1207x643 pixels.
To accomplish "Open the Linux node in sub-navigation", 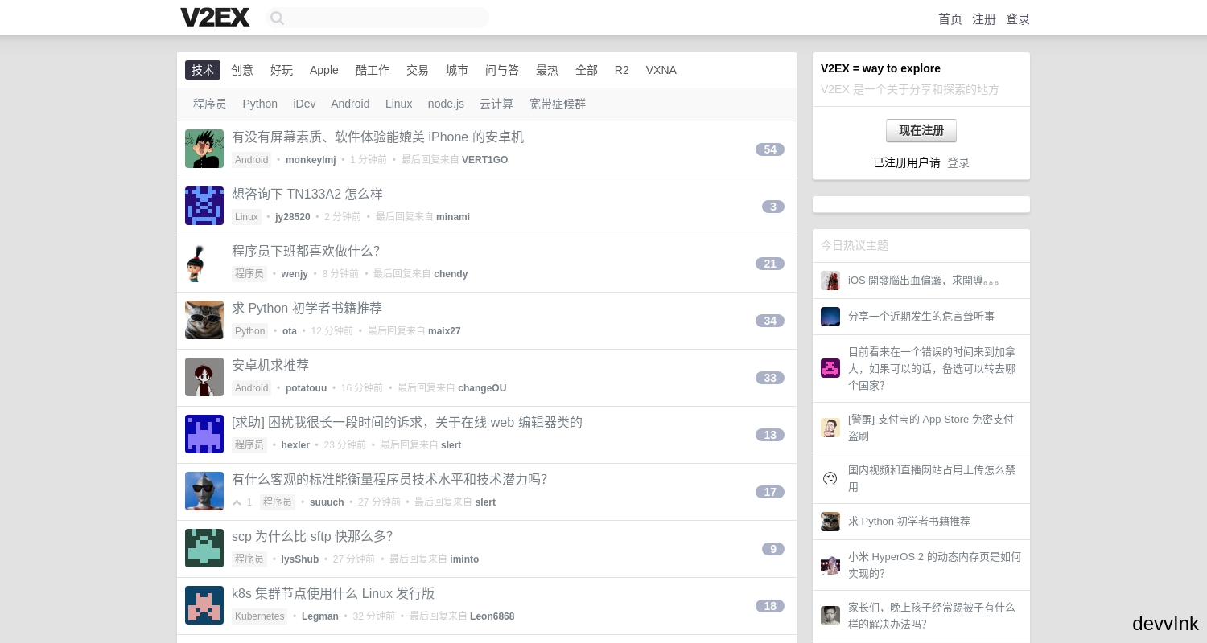I will [x=399, y=104].
